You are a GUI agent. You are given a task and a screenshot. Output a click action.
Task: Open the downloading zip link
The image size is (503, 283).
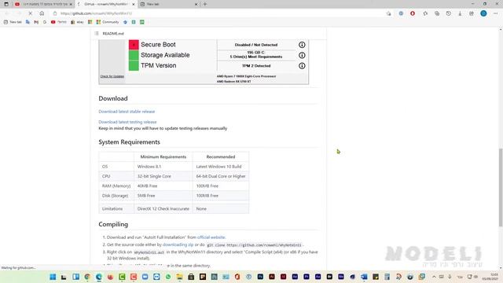178,244
